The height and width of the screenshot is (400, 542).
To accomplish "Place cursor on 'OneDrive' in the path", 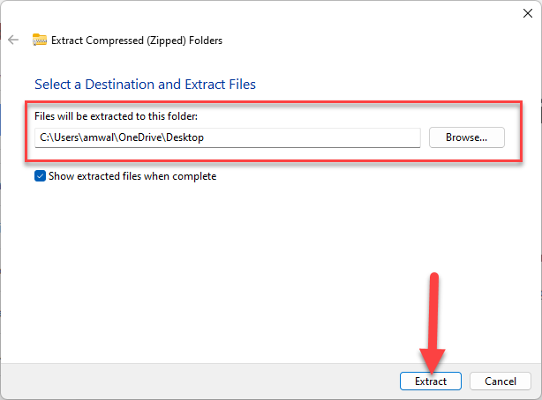I will pos(140,137).
